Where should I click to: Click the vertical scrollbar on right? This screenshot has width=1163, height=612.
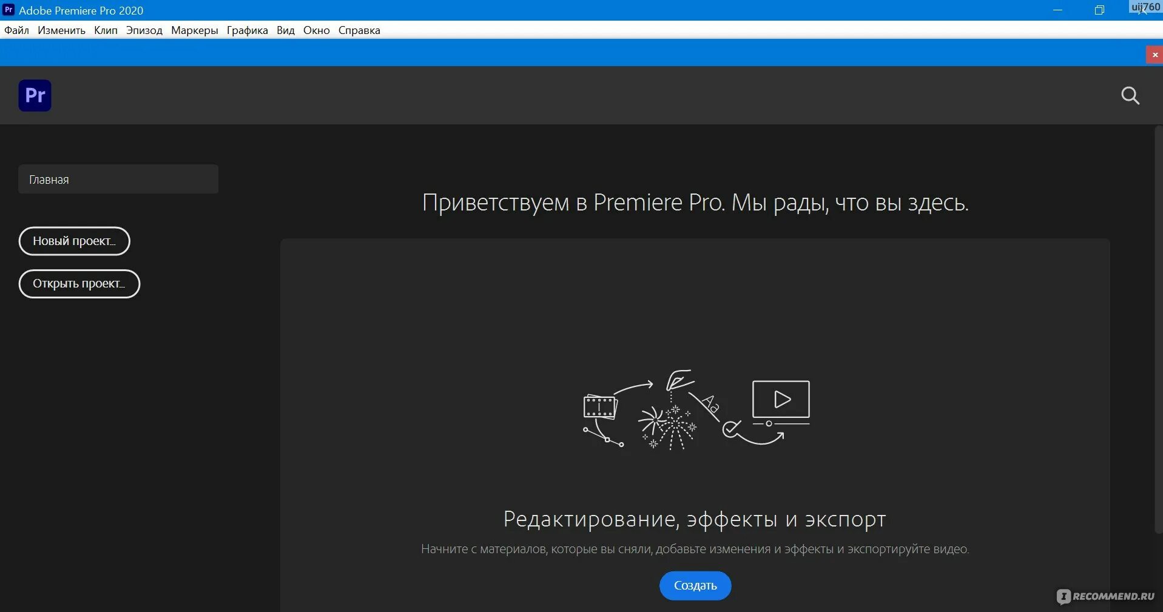click(x=1158, y=331)
